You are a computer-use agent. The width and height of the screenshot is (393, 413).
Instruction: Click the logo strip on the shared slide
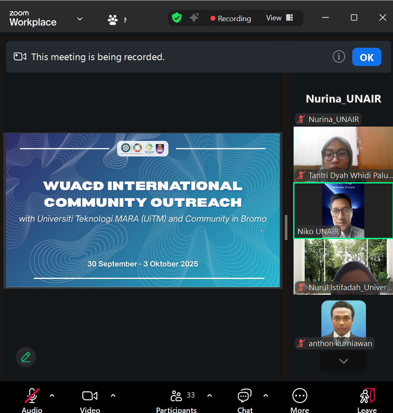coord(143,149)
